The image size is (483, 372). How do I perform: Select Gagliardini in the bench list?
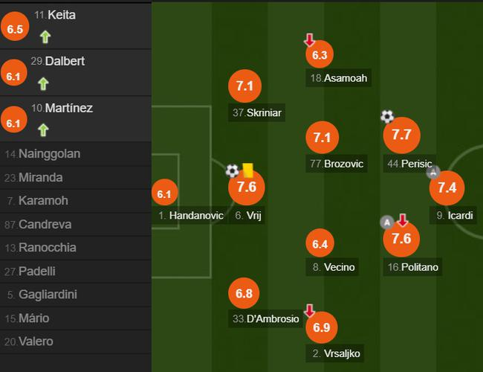(48, 295)
